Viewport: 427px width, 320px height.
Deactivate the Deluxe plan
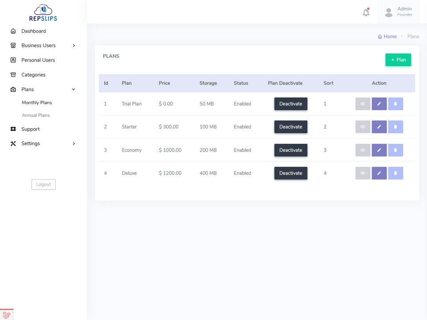click(x=290, y=173)
